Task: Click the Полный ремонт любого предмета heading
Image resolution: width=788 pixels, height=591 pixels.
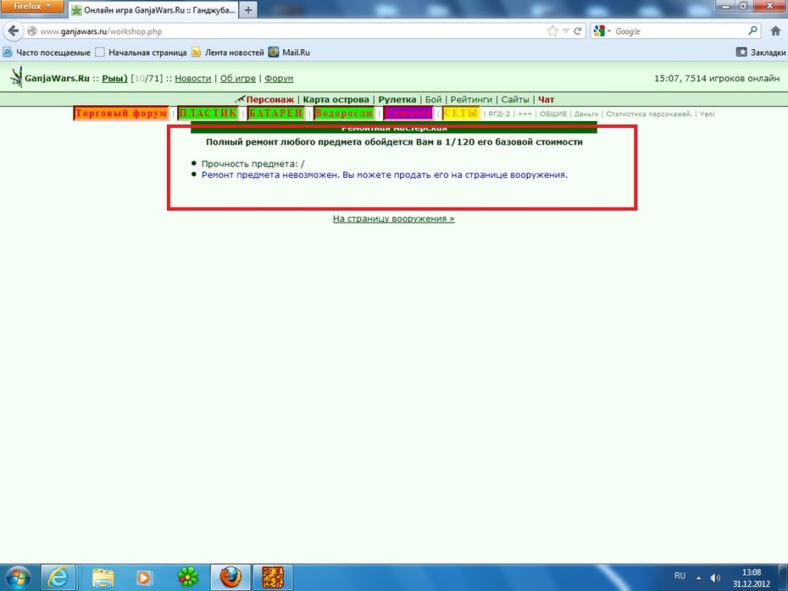Action: point(394,142)
